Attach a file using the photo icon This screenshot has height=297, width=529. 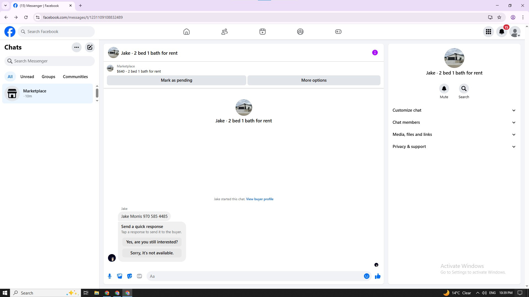pos(120,276)
